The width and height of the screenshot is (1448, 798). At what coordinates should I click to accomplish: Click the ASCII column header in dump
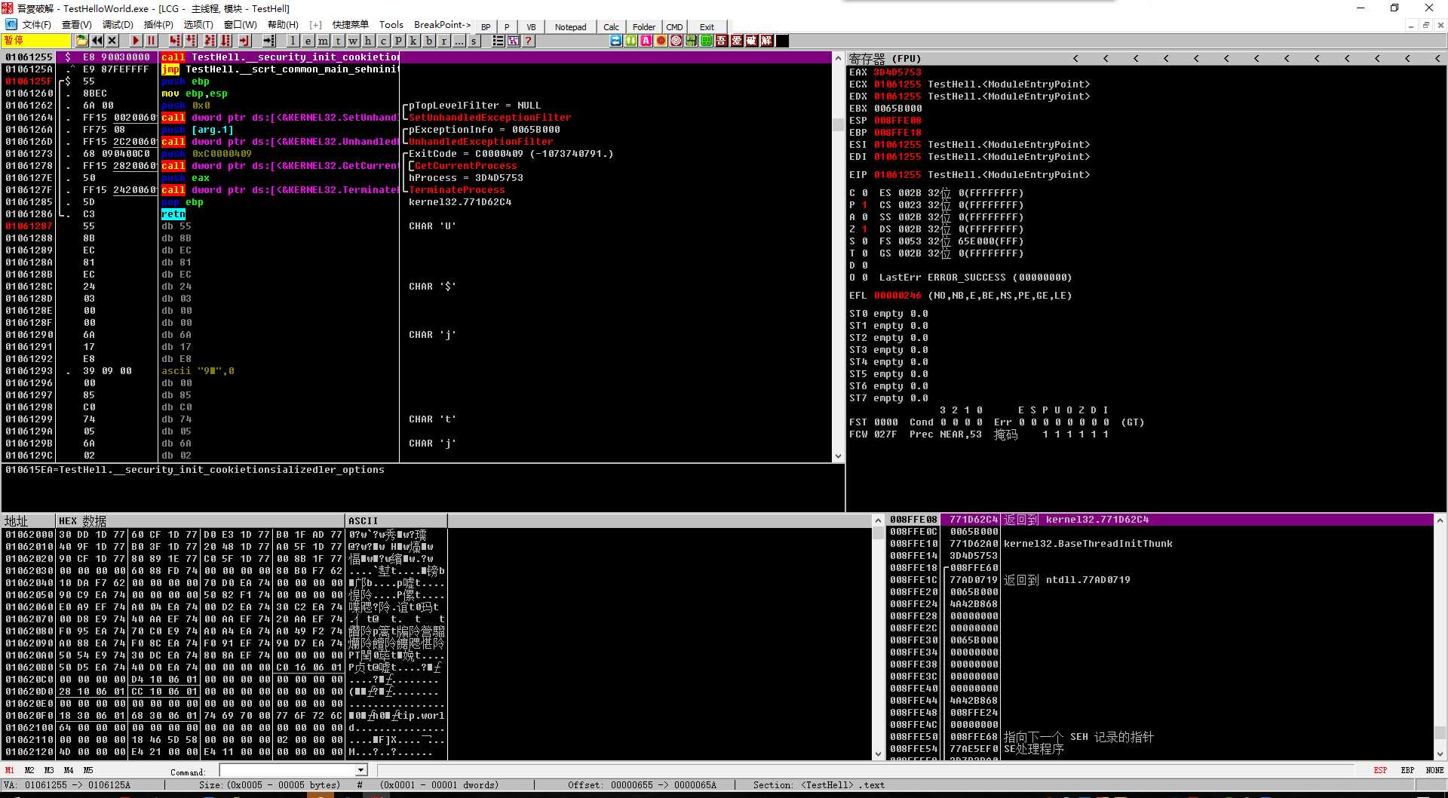[396, 521]
